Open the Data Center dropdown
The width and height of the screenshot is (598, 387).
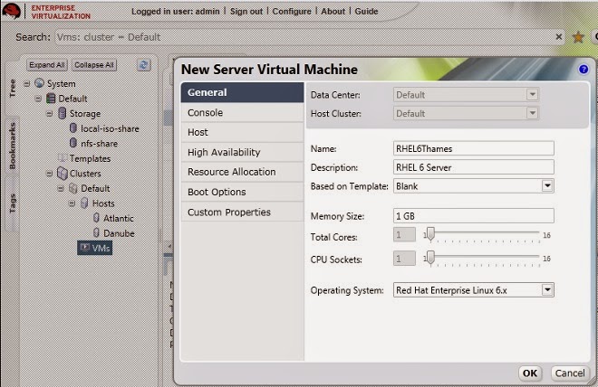coord(533,94)
